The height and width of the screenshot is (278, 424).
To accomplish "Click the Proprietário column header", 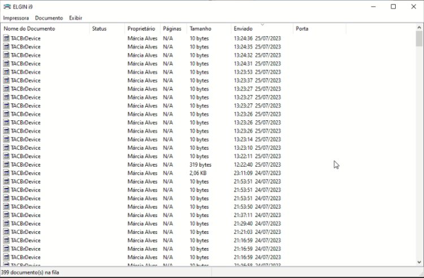I will point(142,29).
